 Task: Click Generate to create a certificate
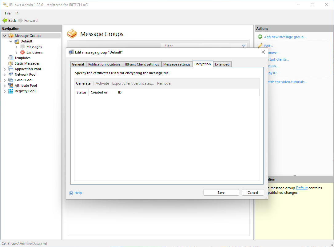83,83
